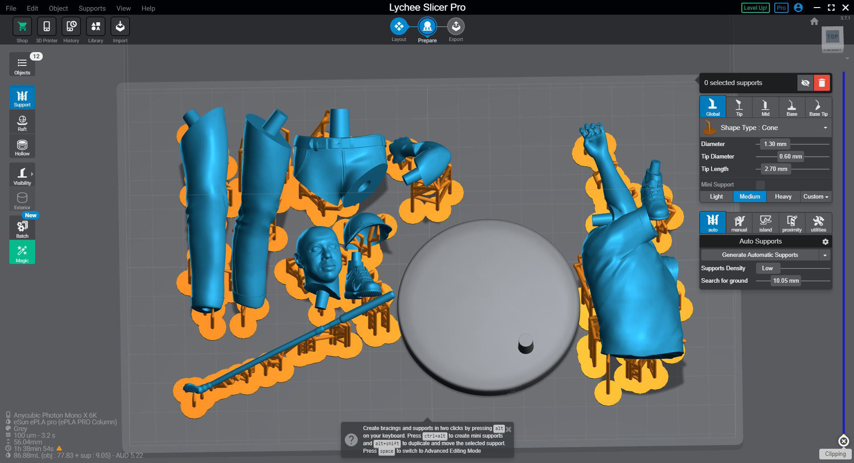The image size is (854, 463).
Task: Open the Library button
Action: [95, 27]
